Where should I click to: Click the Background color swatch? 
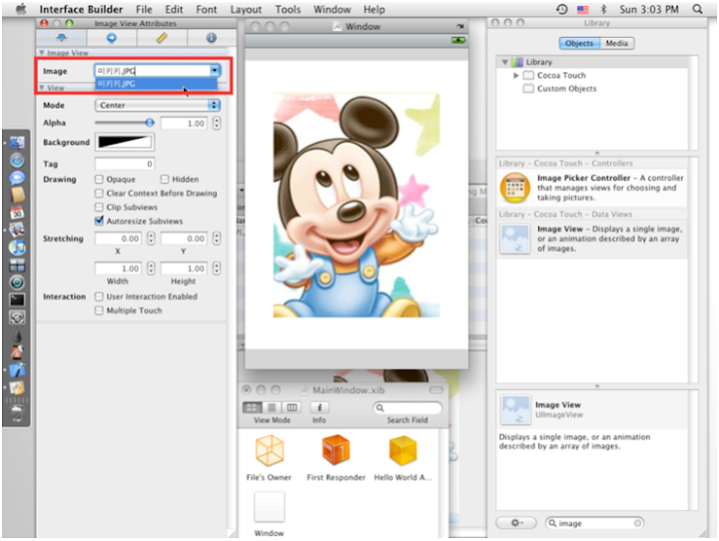click(x=125, y=143)
